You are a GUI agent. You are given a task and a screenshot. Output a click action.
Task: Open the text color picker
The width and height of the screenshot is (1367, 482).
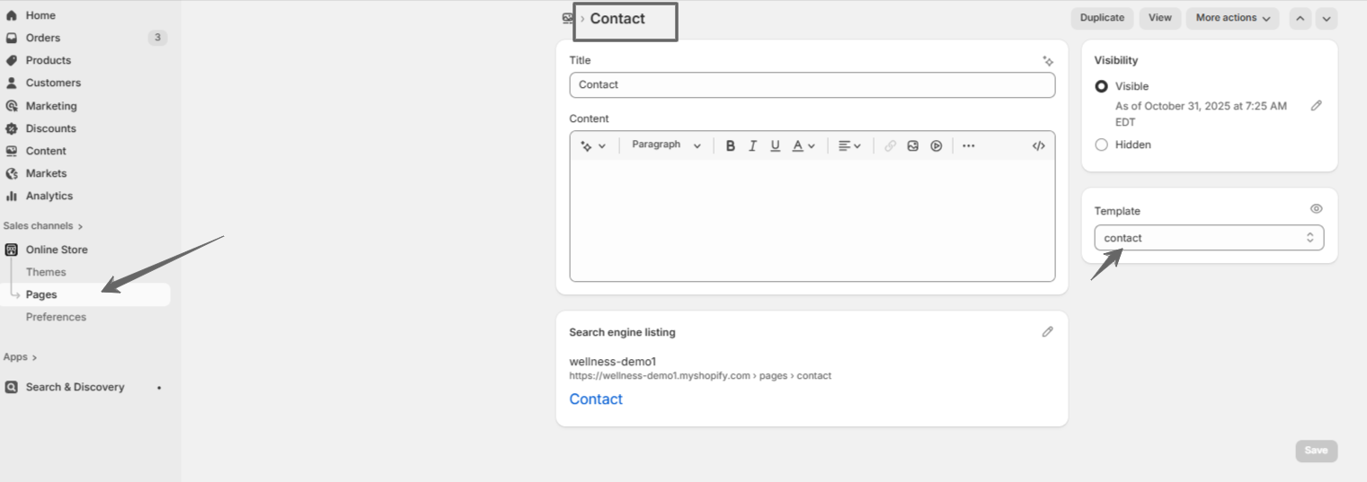[803, 145]
